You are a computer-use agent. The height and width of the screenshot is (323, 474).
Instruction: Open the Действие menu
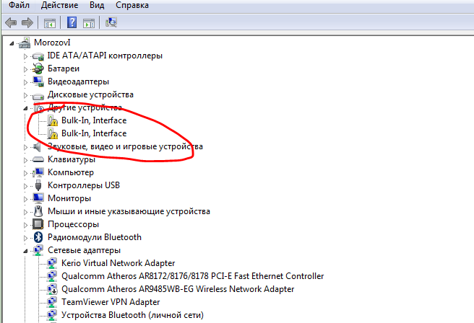coord(59,5)
